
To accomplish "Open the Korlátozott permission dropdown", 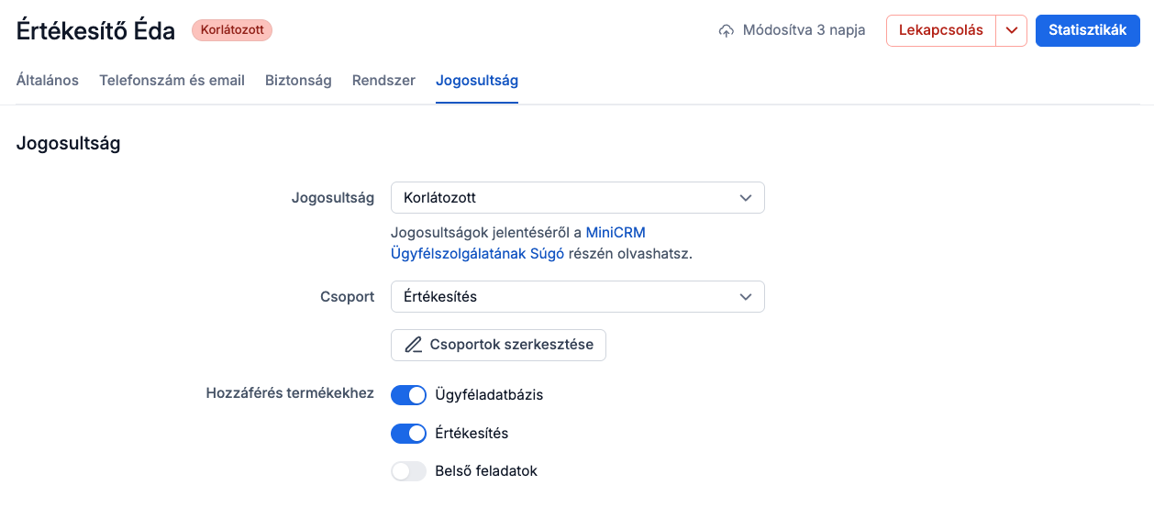I will point(576,198).
